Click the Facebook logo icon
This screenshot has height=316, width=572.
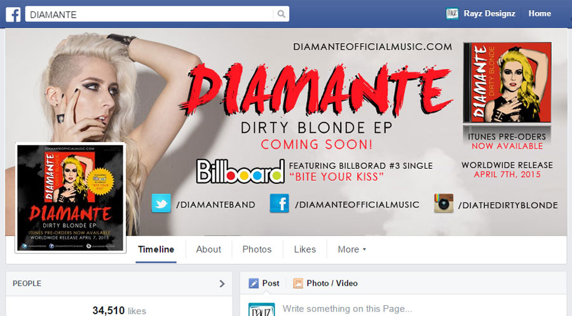[13, 15]
